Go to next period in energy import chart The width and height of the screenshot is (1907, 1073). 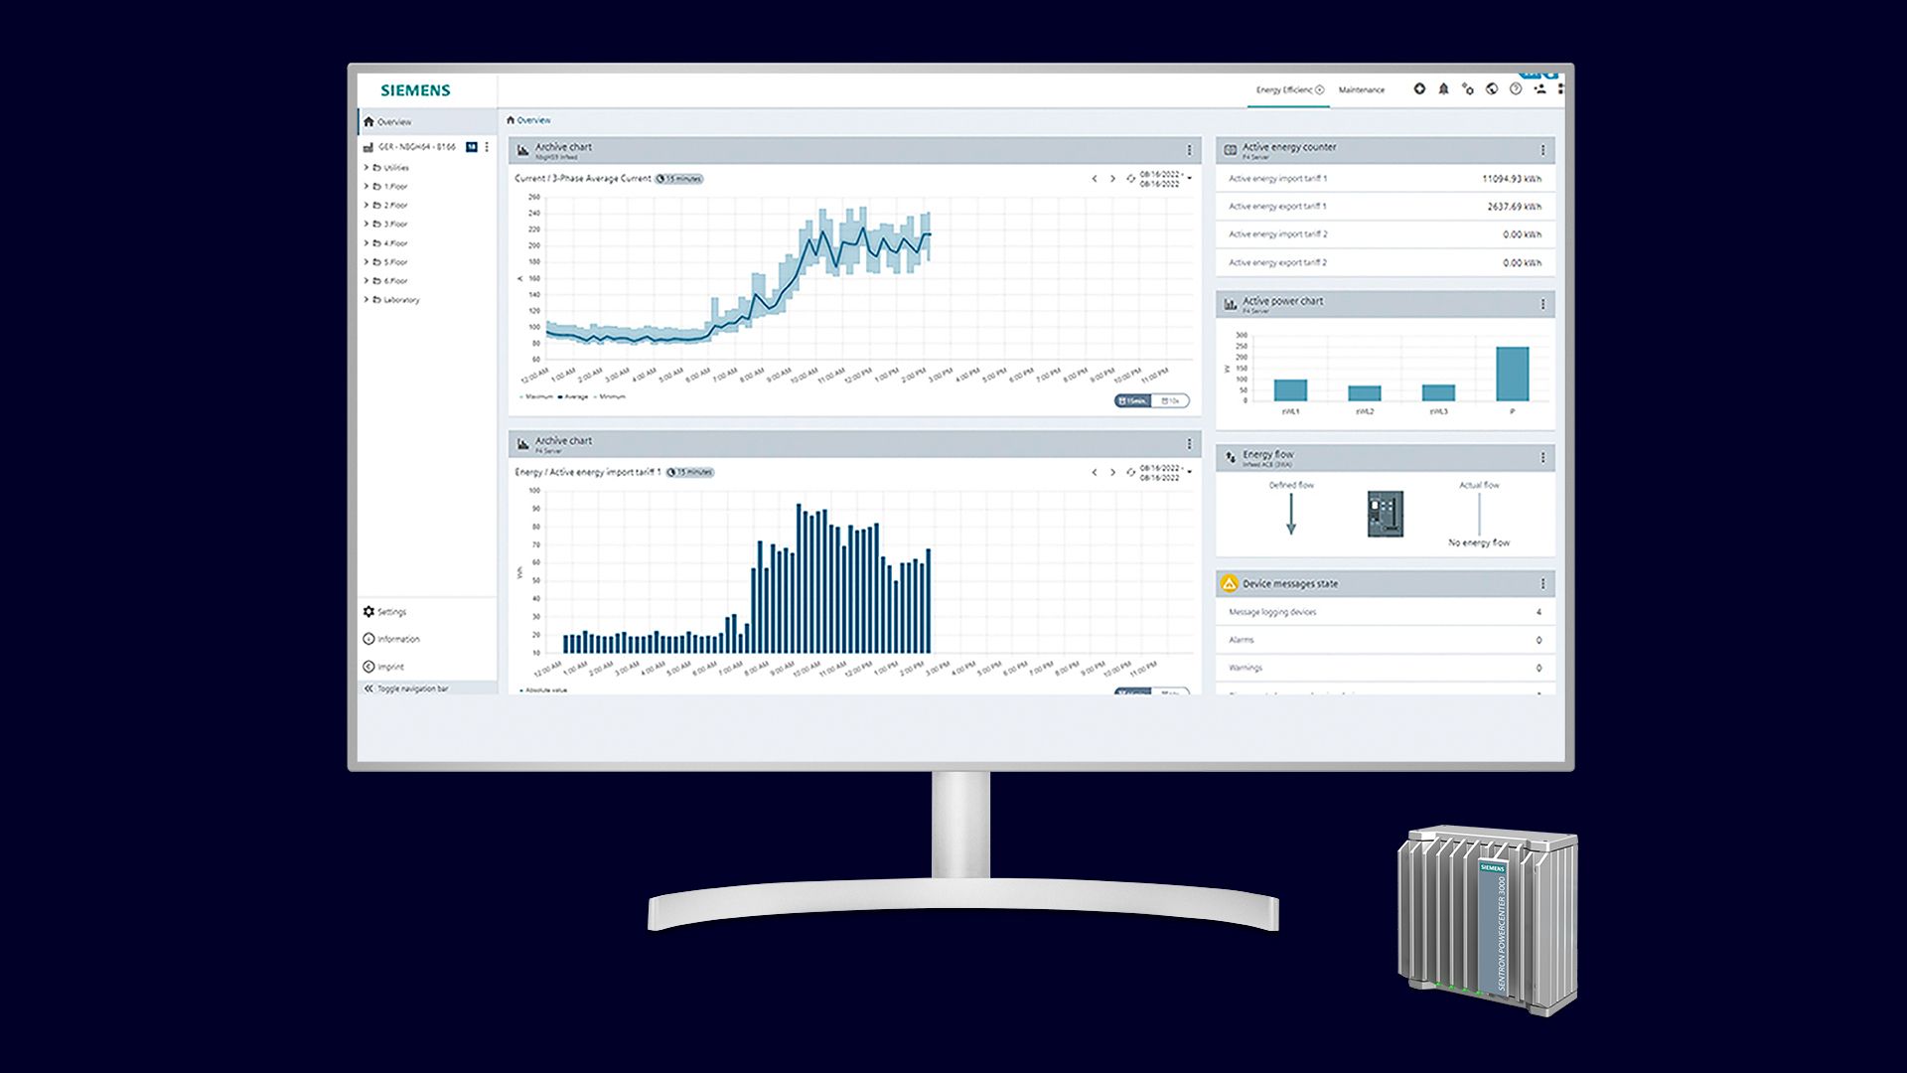click(1112, 472)
